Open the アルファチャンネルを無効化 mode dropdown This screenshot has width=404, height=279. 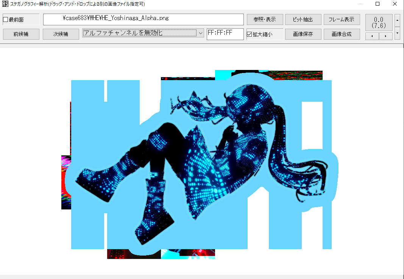click(143, 33)
